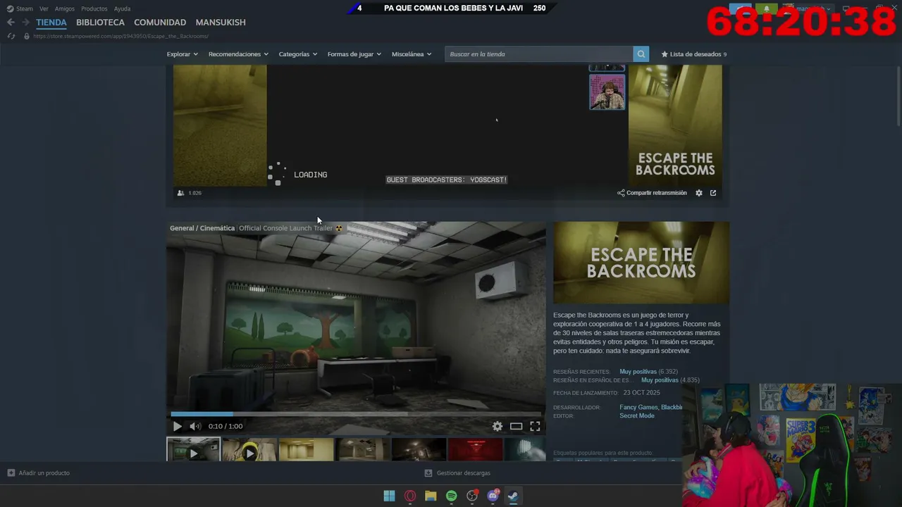
Task: Reload the store page
Action: [11, 36]
